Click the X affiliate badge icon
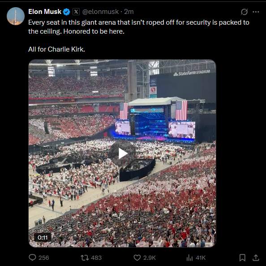This screenshot has height=266, width=266. [76, 12]
